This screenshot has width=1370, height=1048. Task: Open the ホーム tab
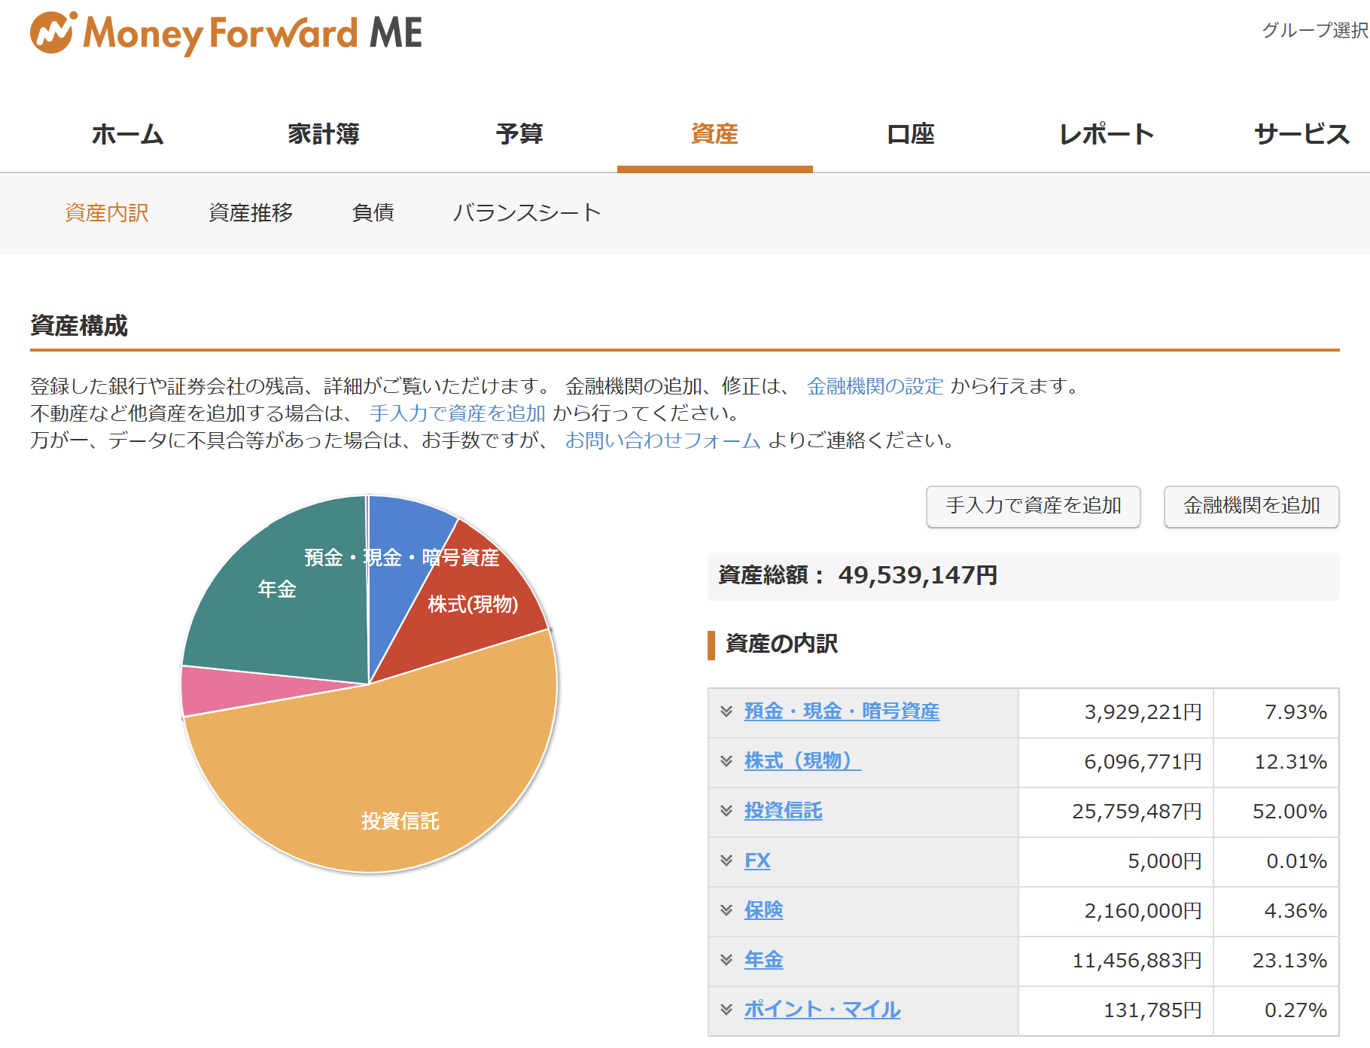click(127, 134)
